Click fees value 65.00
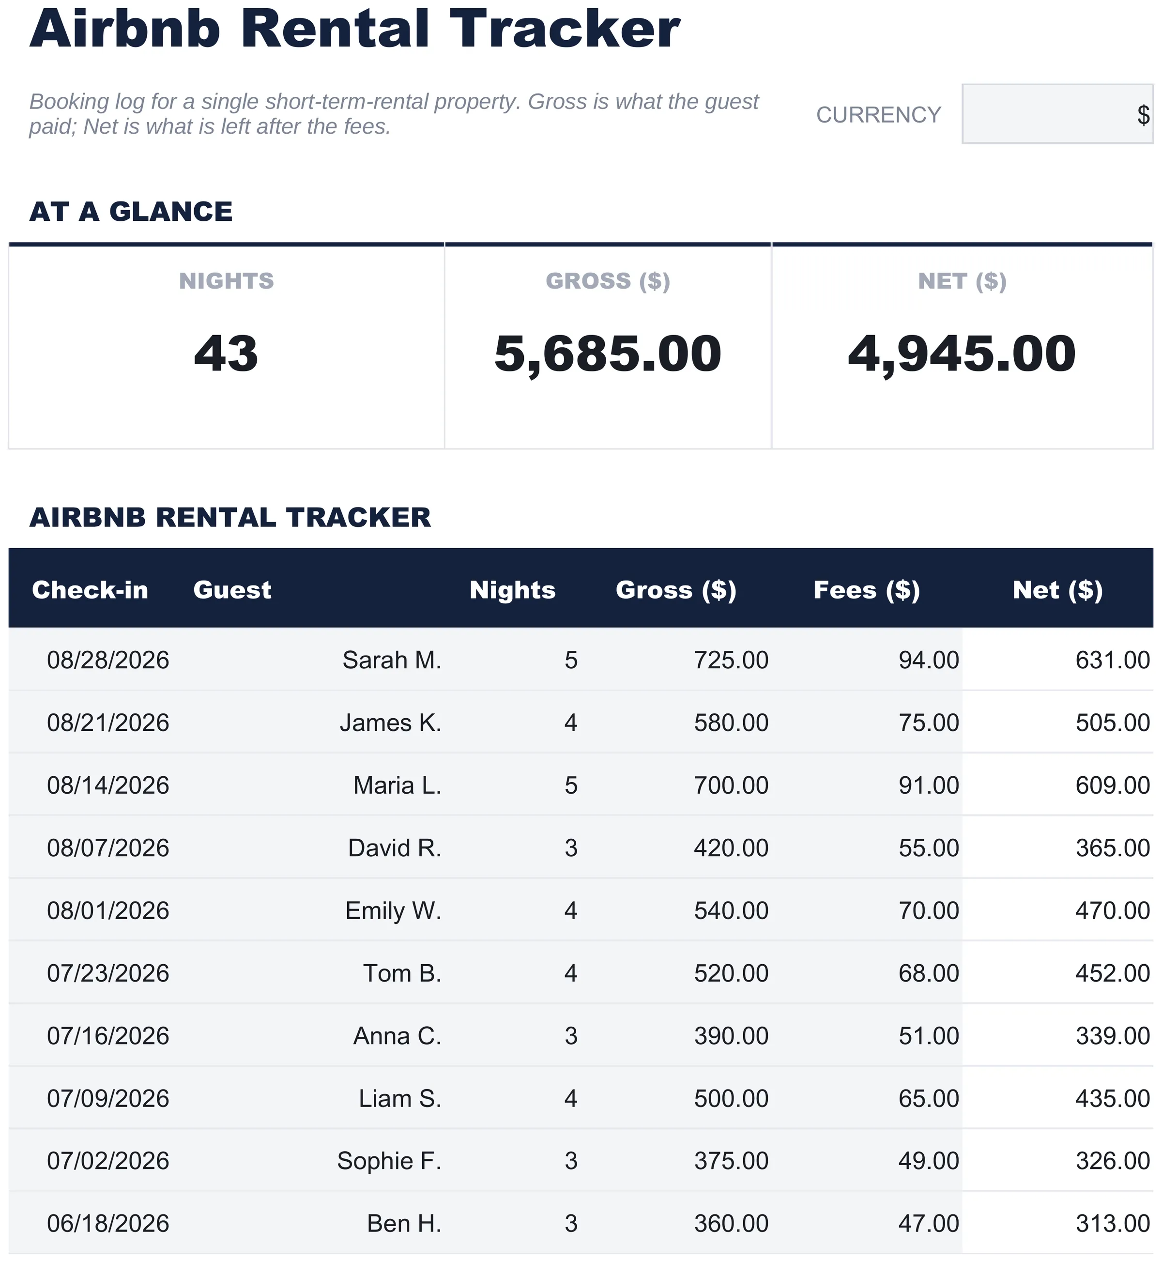The height and width of the screenshot is (1262, 1162). point(929,1098)
